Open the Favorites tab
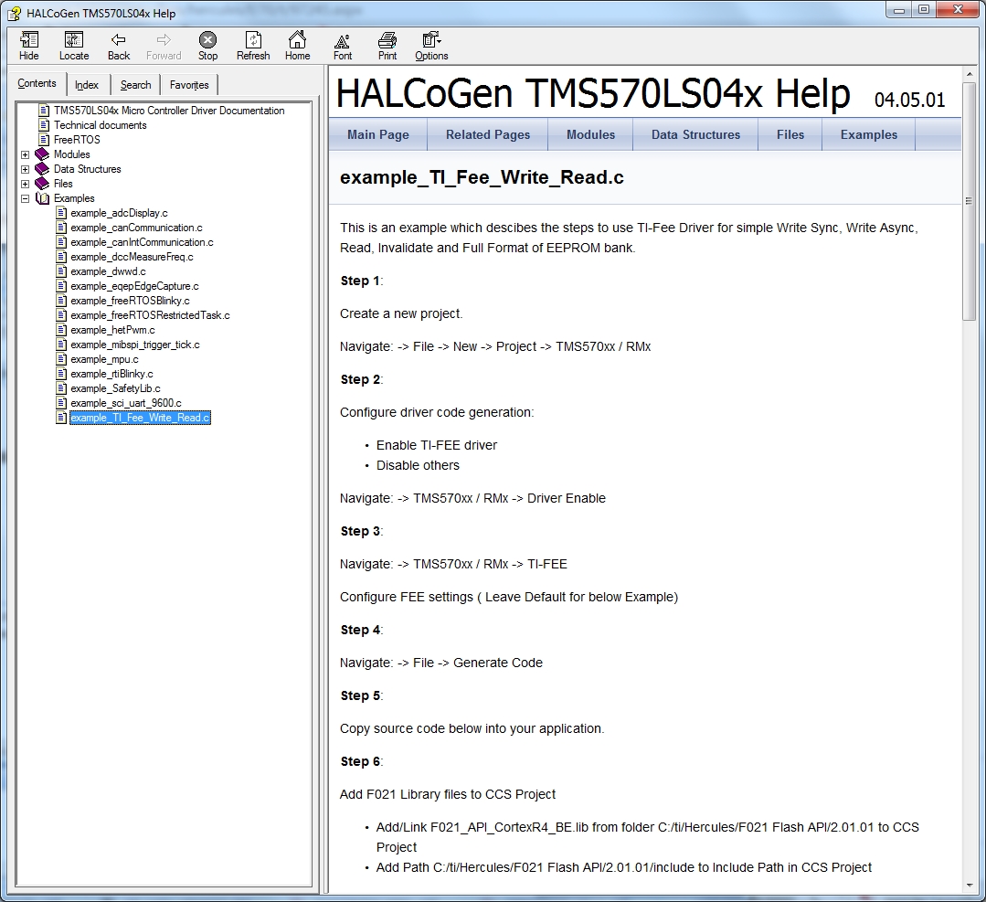This screenshot has height=902, width=986. [x=189, y=85]
